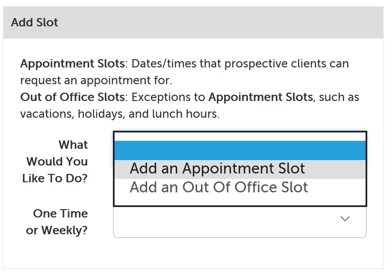Image resolution: width=392 pixels, height=277 pixels.
Task: Click the chevron arrow of weekly dropdown
Action: click(345, 219)
